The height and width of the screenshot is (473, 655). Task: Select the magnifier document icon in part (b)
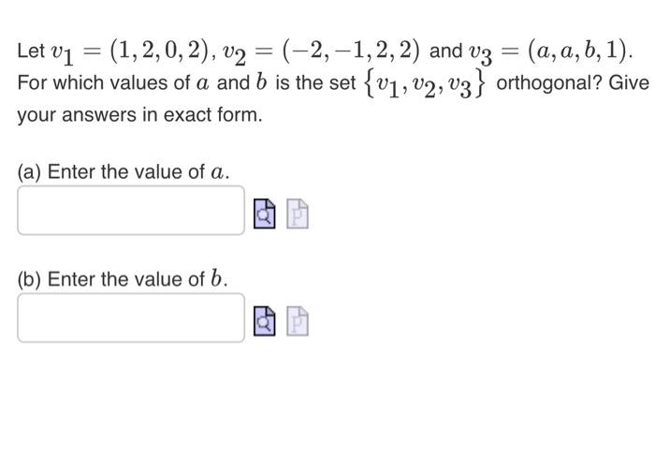tap(265, 321)
